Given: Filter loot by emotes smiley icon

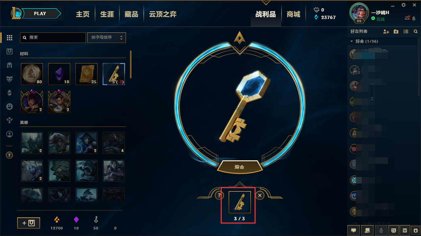Looking at the screenshot, I should point(10,107).
